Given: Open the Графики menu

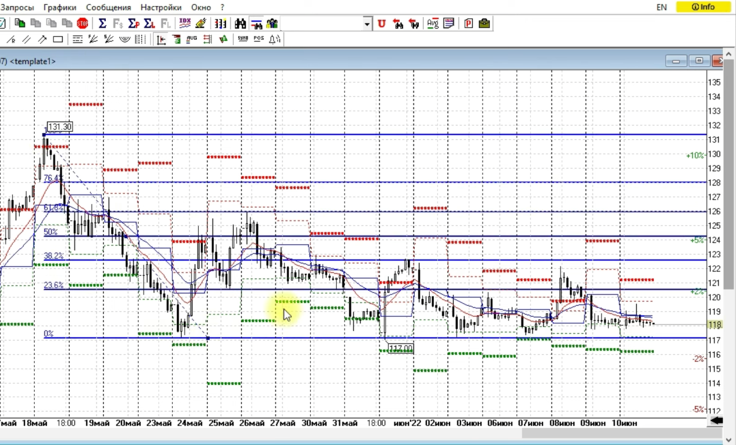Looking at the screenshot, I should (x=59, y=7).
